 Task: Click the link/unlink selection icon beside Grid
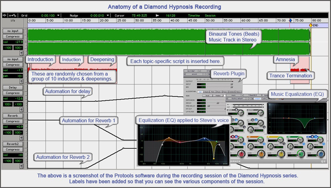pos(12,15)
